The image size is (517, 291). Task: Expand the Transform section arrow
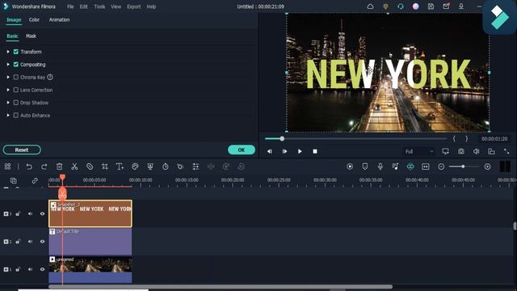8,52
